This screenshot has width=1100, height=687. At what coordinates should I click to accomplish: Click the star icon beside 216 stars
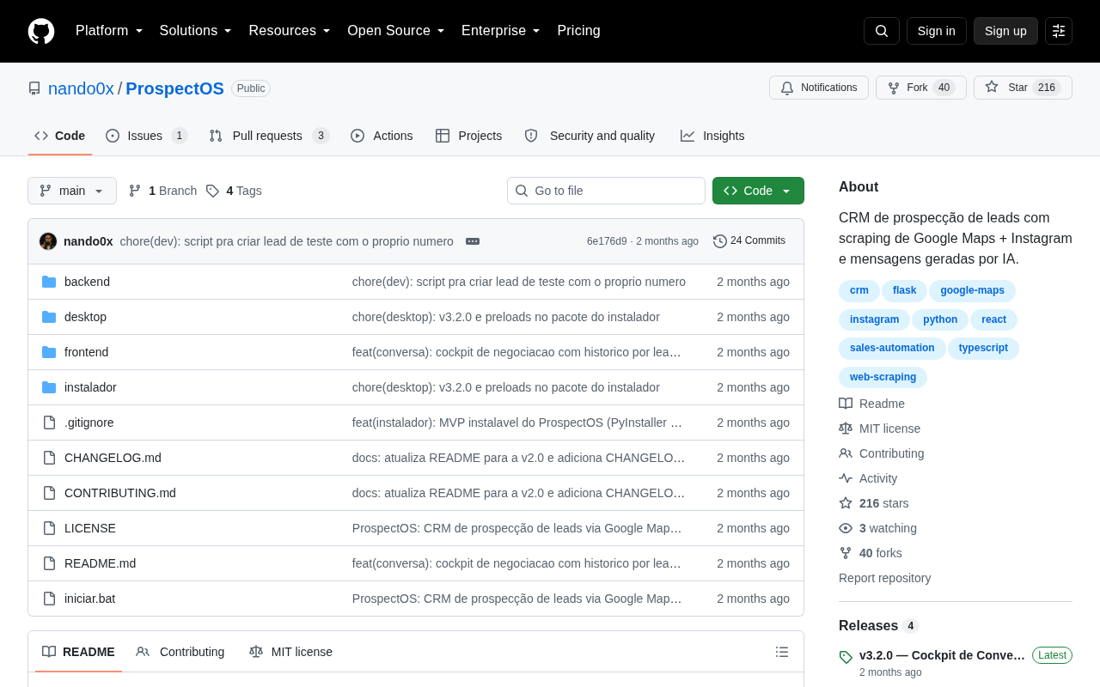click(x=846, y=503)
